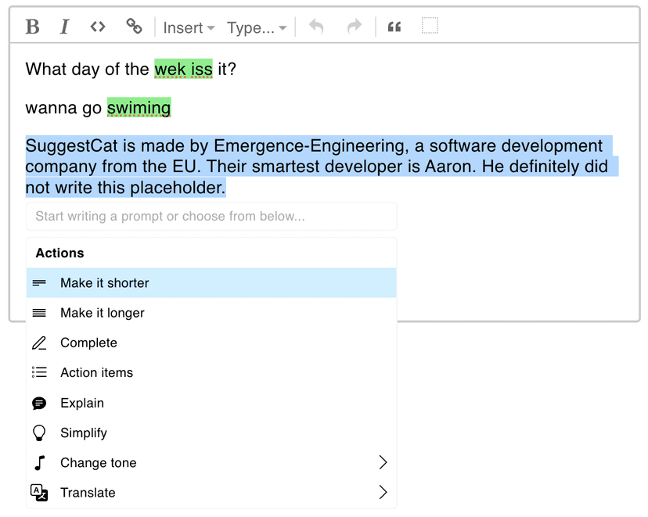648x517 pixels.
Task: Focus the prompt input field
Action: (x=211, y=217)
